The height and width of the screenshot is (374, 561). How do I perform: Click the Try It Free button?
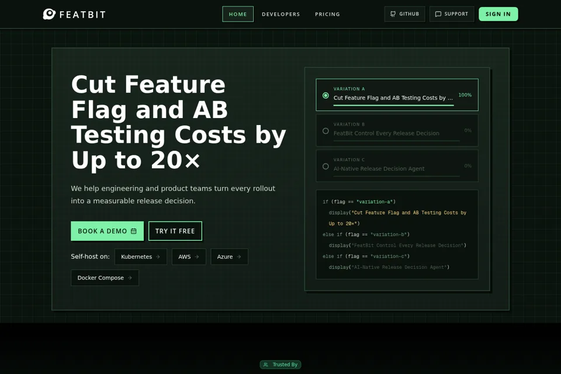[175, 231]
